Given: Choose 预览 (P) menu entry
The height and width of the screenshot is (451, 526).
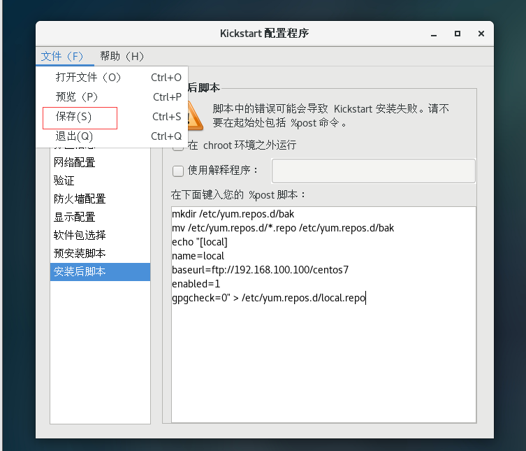Looking at the screenshot, I should (x=112, y=96).
